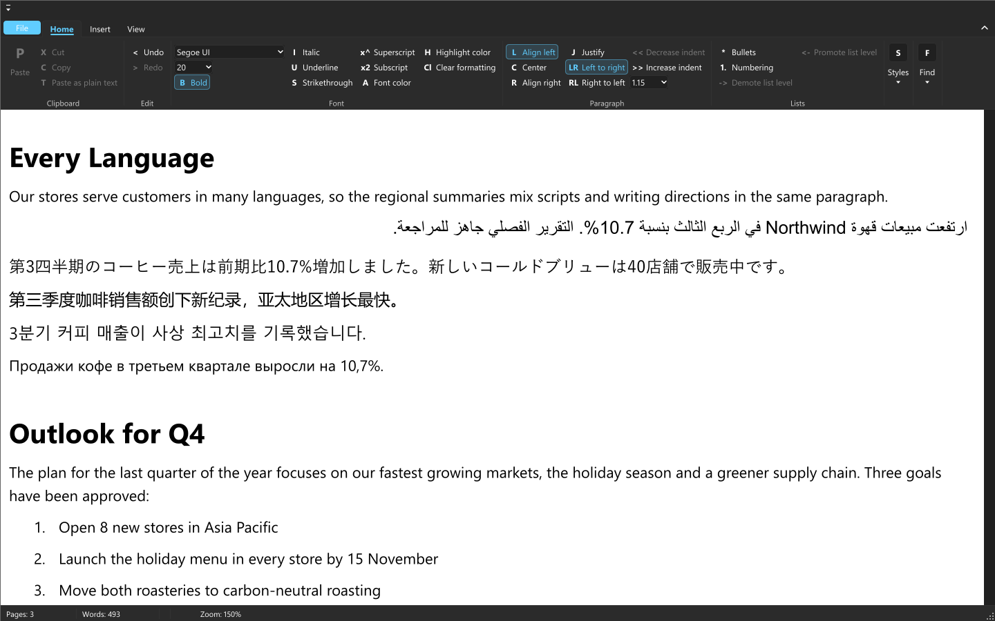The image size is (995, 621).
Task: Open the quick access toolbar dropdown arrow
Action: (x=8, y=8)
